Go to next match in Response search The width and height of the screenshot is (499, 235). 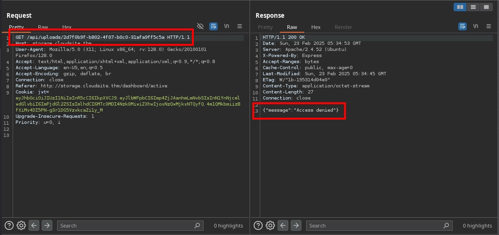[296, 226]
